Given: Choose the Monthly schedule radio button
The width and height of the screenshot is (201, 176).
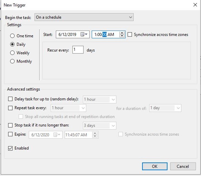Looking at the screenshot, I should 12,61.
